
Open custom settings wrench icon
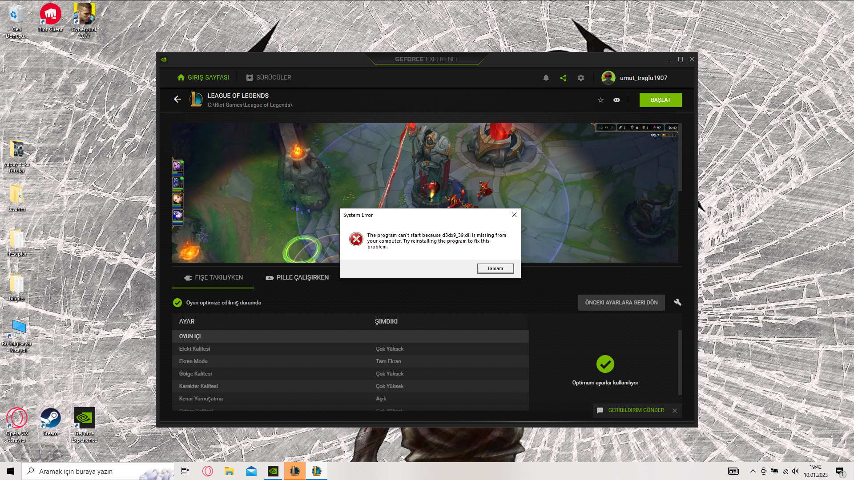[x=677, y=302]
